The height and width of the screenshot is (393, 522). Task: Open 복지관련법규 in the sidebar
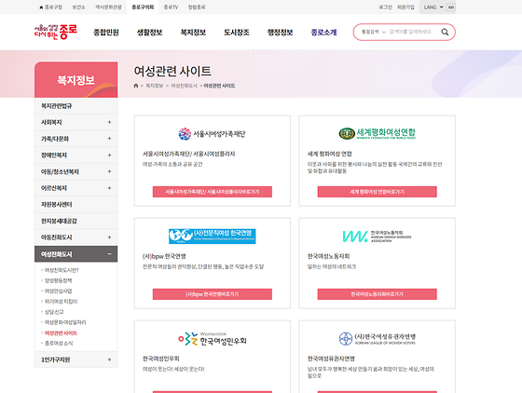76,106
